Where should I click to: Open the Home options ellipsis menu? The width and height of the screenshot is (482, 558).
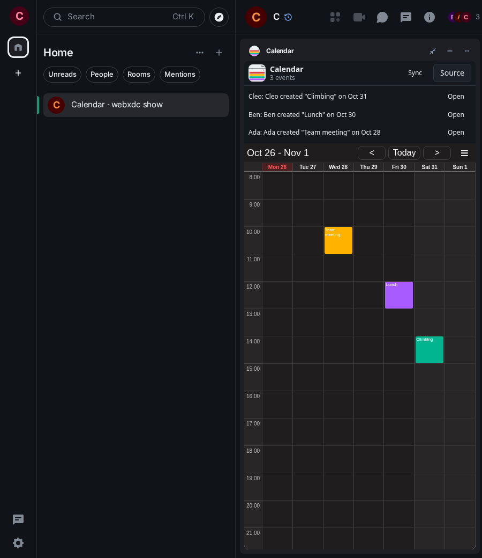coord(200,53)
